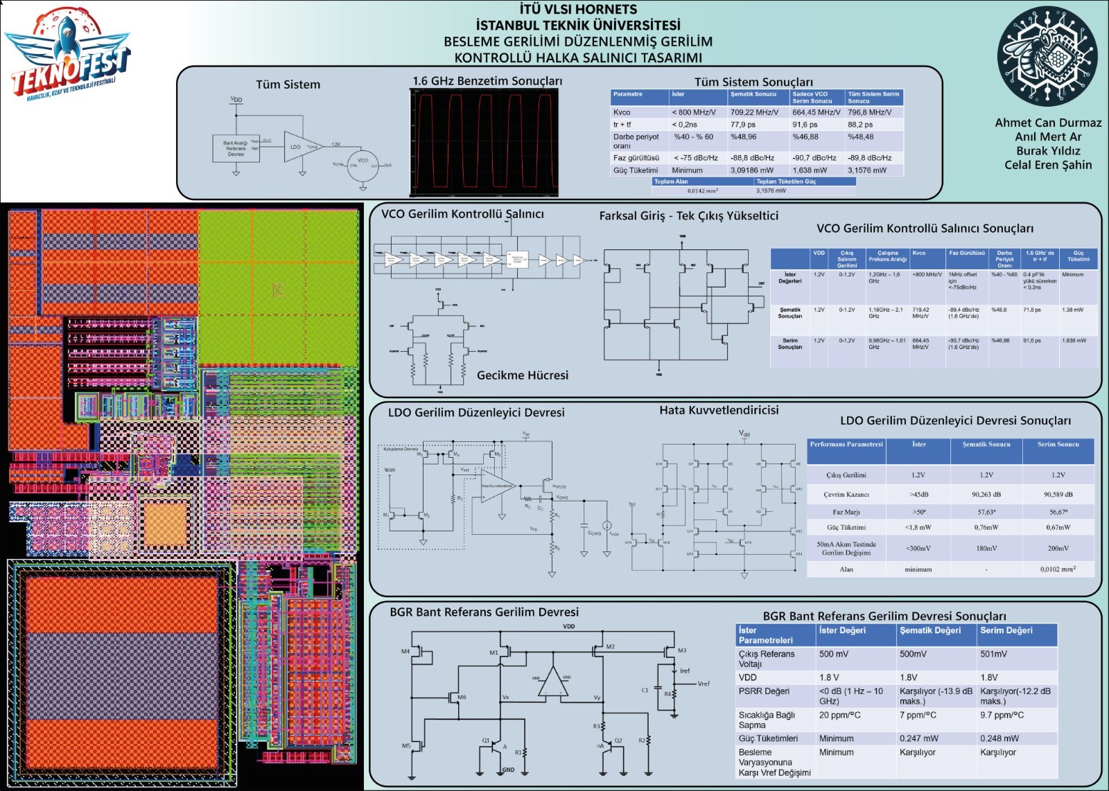This screenshot has height=791, width=1109.
Task: Select the "709,22 MHz/V" cell
Action: pyautogui.click(x=758, y=112)
